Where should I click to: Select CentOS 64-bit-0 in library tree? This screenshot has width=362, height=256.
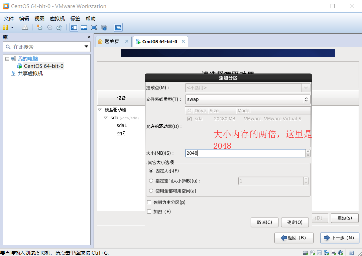(x=44, y=66)
